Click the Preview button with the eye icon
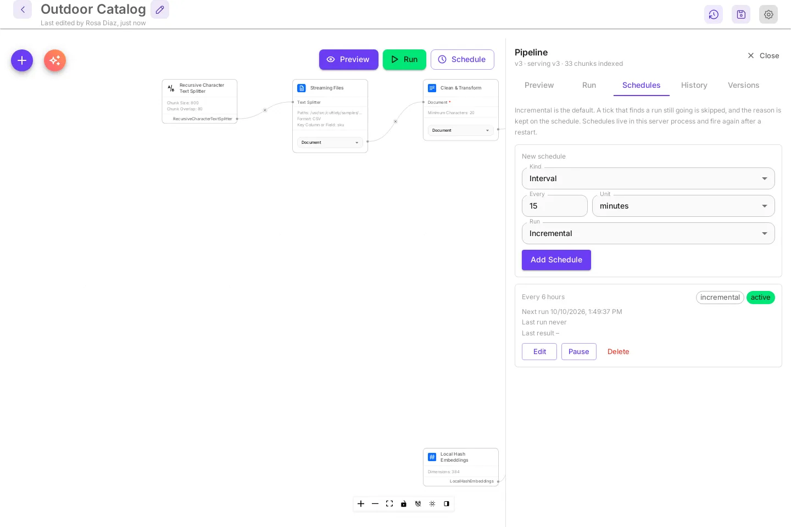The height and width of the screenshot is (527, 791). (349, 59)
